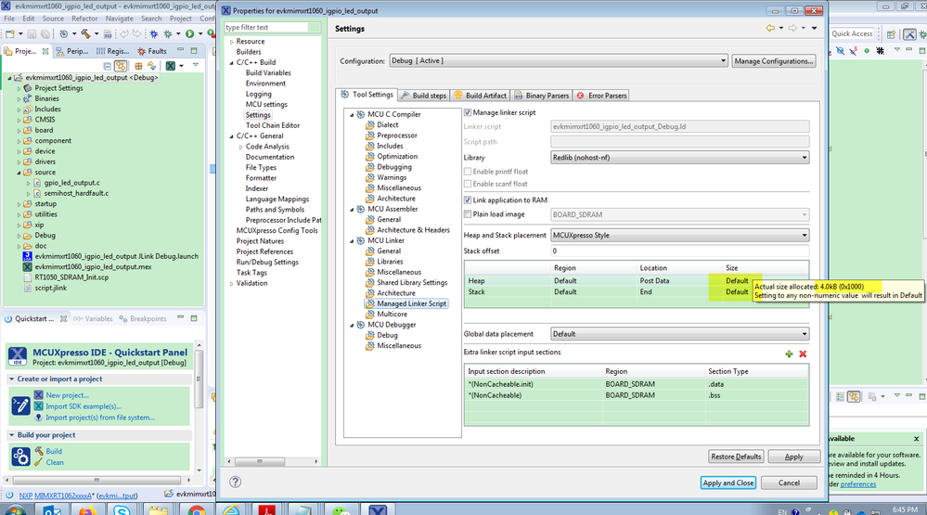Click the New project icon in Quickstart
Screen dimensions: 927x515
(x=38, y=395)
